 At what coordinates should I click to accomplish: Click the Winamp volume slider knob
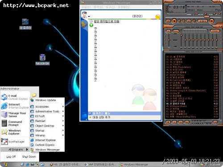click(x=197, y=14)
